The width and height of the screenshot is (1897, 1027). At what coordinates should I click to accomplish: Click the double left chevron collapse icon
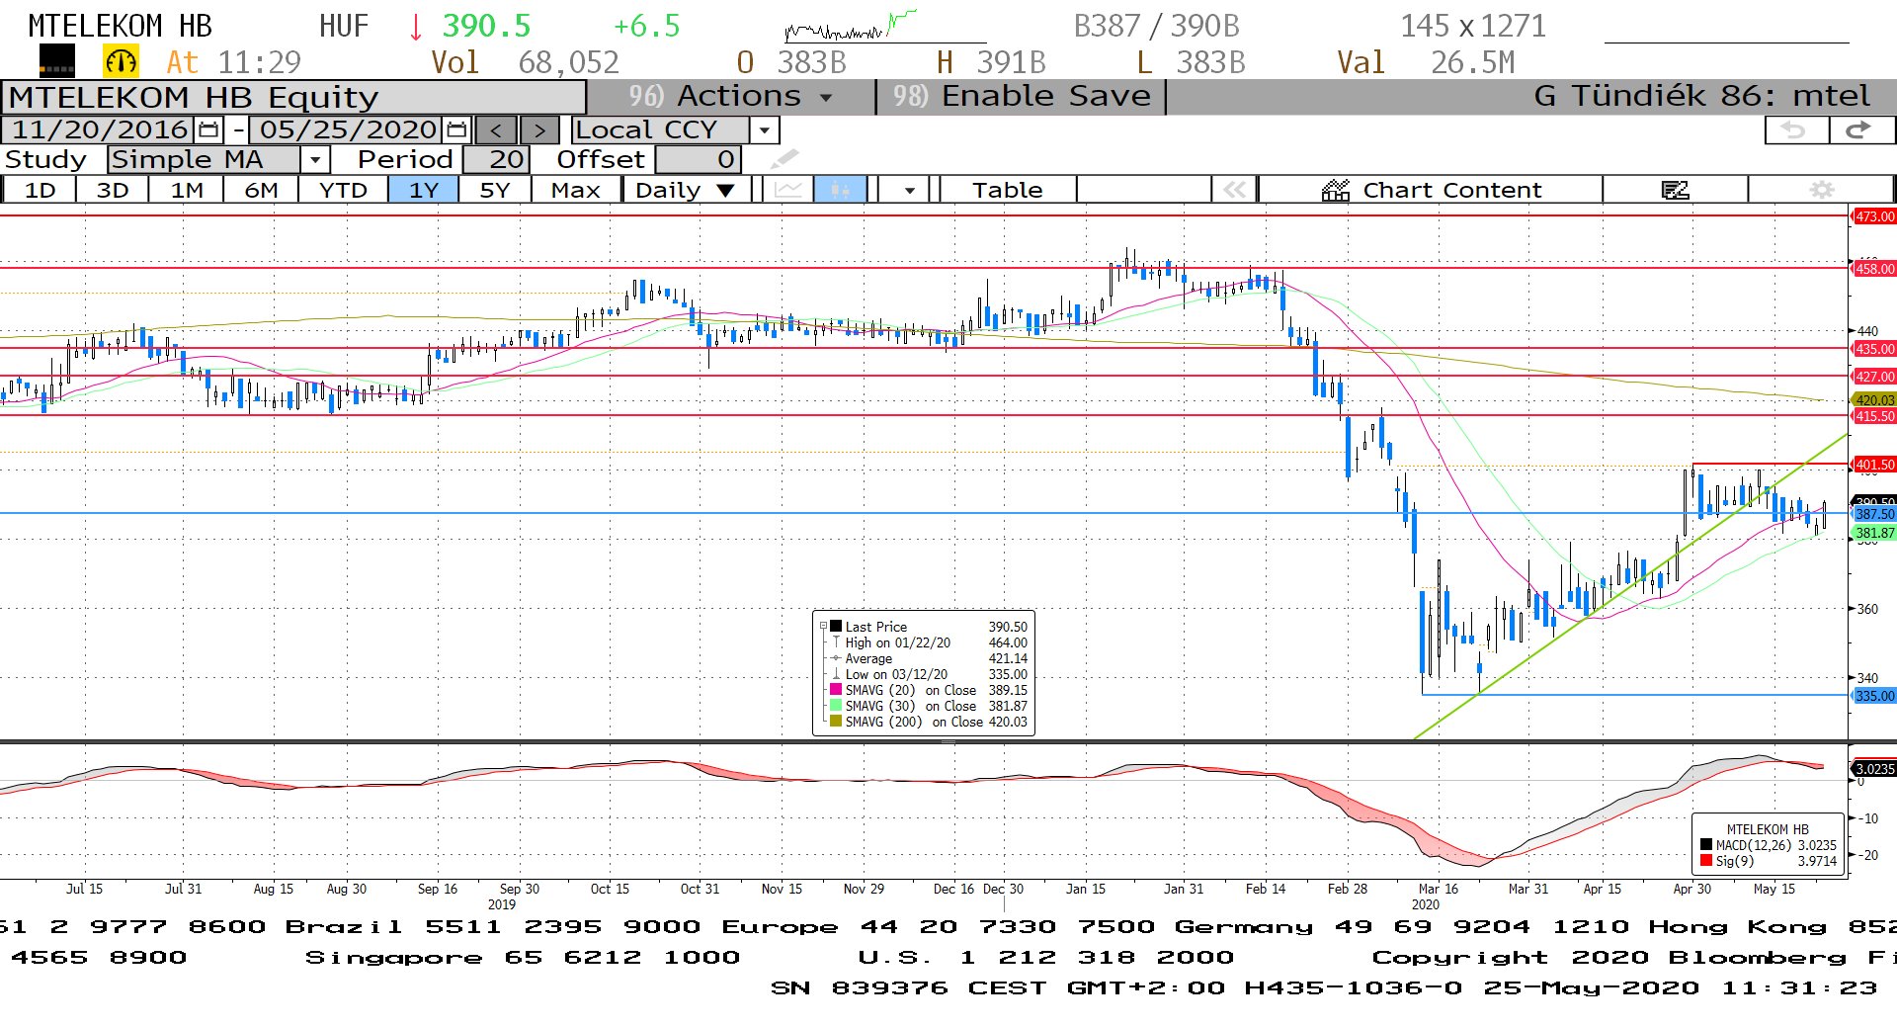[x=1235, y=190]
